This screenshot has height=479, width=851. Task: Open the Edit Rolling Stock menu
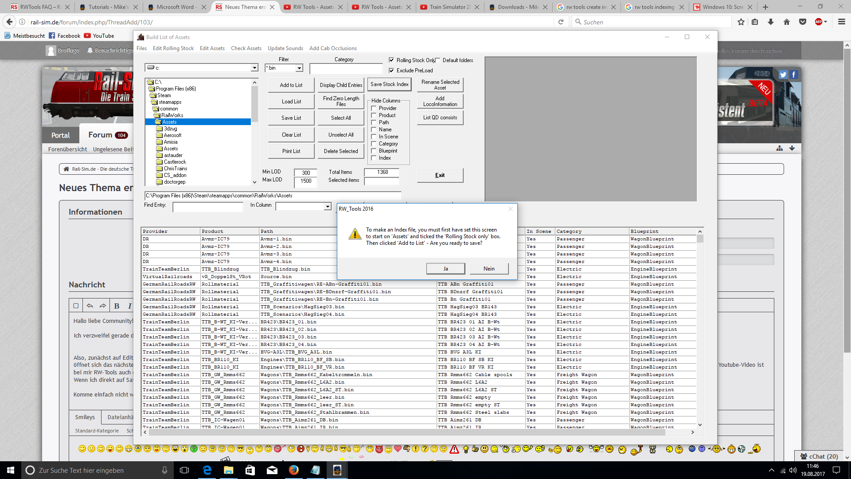173,48
